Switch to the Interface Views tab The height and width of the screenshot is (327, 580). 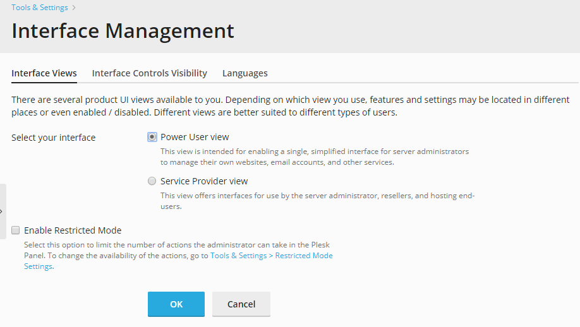coord(44,73)
